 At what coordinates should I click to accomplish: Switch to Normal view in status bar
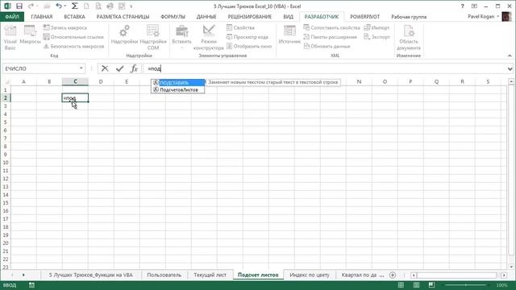401,285
